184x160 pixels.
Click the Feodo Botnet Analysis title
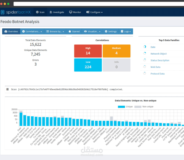[x=20, y=22]
